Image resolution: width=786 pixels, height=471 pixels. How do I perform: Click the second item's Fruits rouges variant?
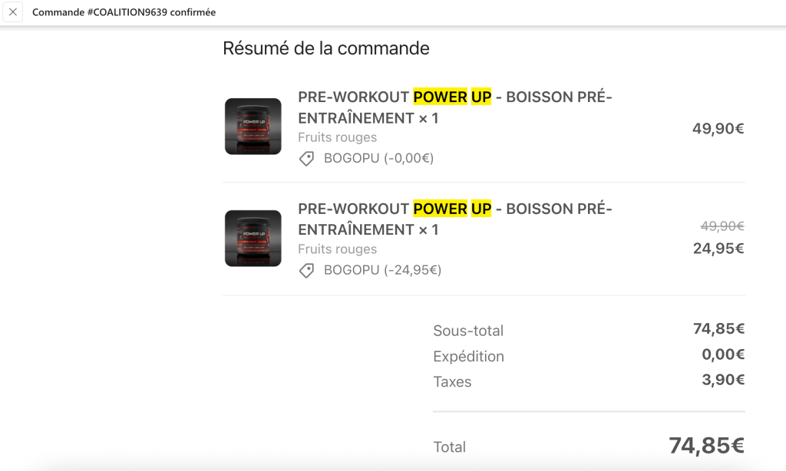337,249
